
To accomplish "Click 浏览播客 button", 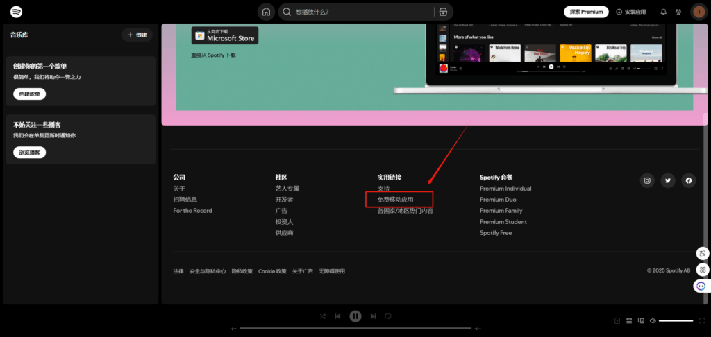I will (x=29, y=153).
